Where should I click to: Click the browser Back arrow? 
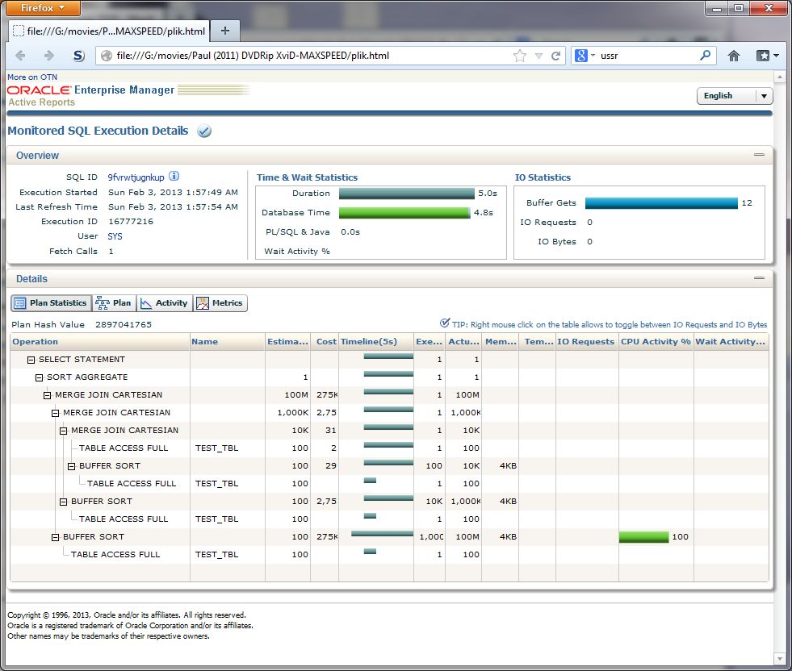[x=20, y=56]
